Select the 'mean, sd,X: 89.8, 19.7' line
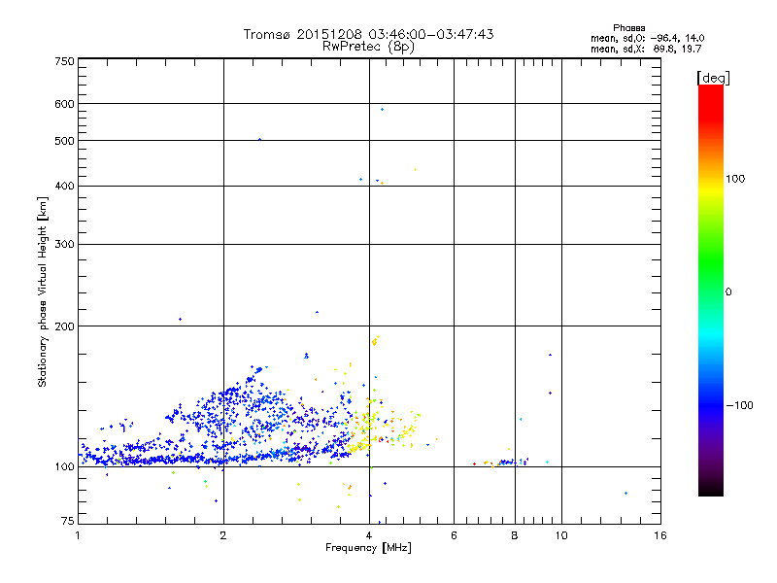The width and height of the screenshot is (777, 583). tap(646, 49)
